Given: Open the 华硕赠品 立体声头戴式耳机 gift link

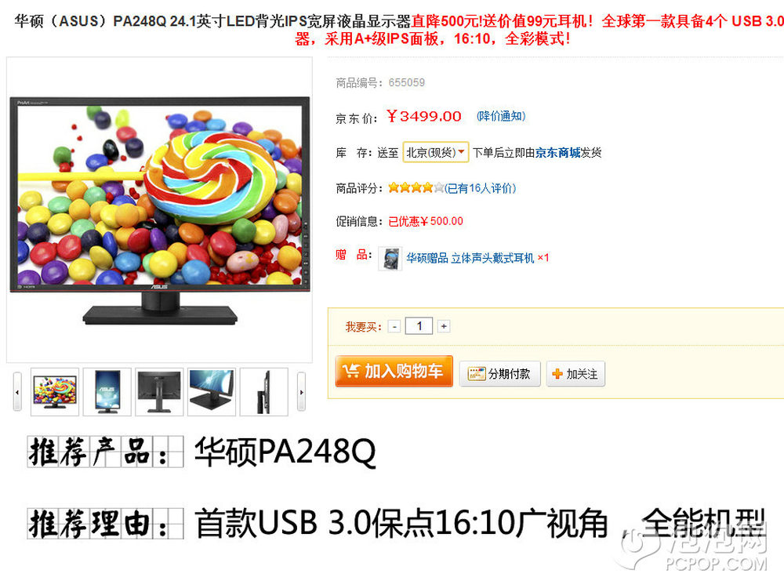Looking at the screenshot, I should pyautogui.click(x=470, y=258).
